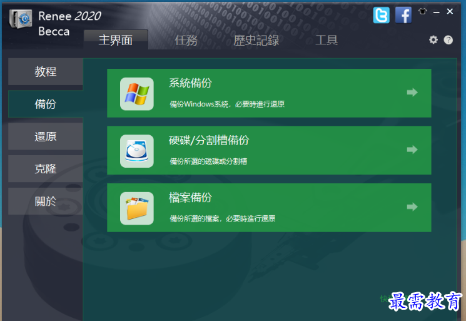Click the folder icon for 檔案備份
Screen dimensions: 466x321
click(x=137, y=208)
